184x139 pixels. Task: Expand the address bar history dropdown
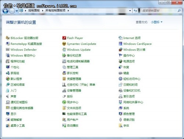[x=130, y=11]
